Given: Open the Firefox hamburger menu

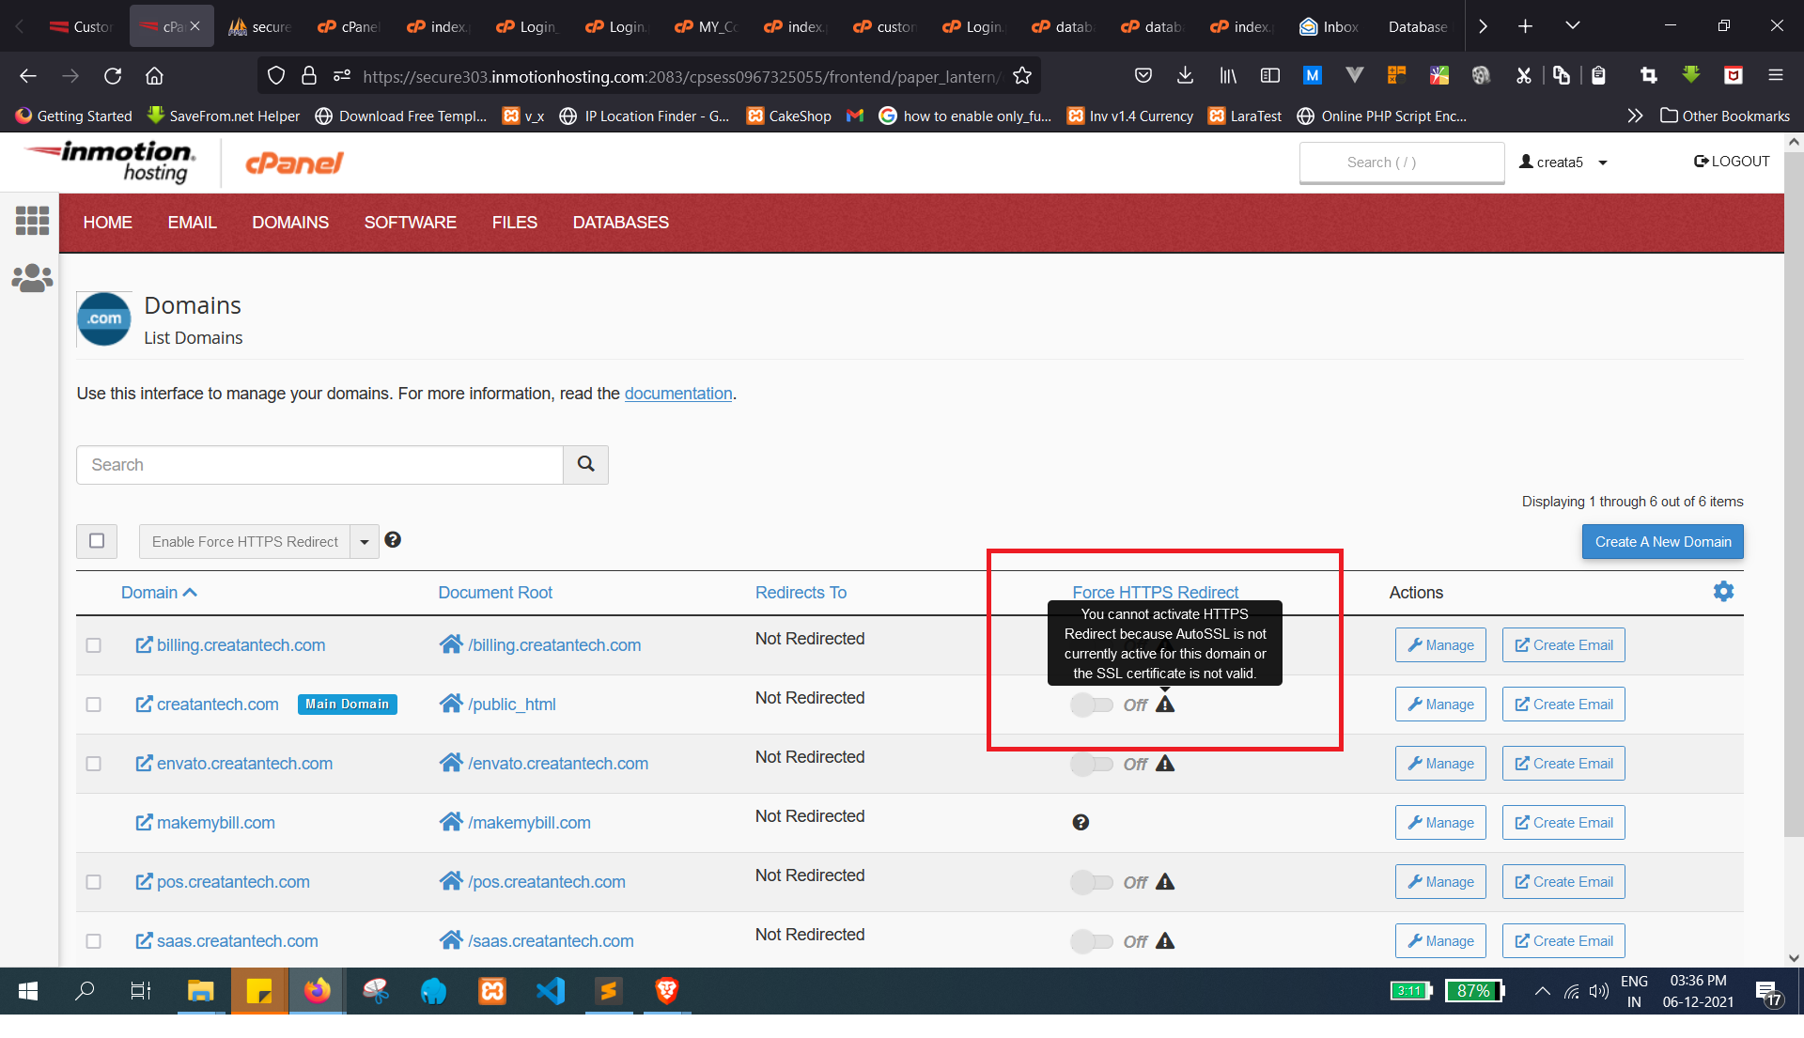Looking at the screenshot, I should [1775, 76].
